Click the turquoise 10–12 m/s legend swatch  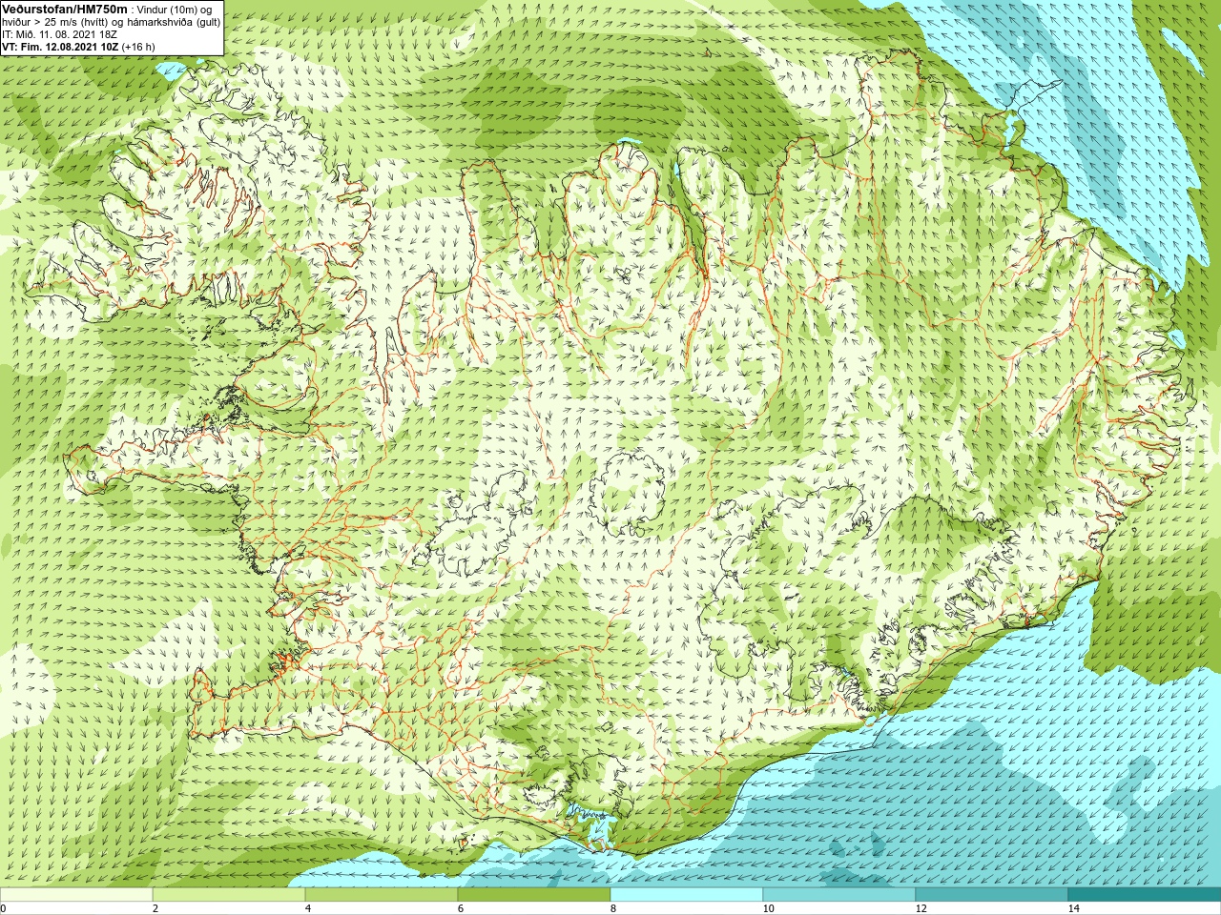click(x=839, y=895)
